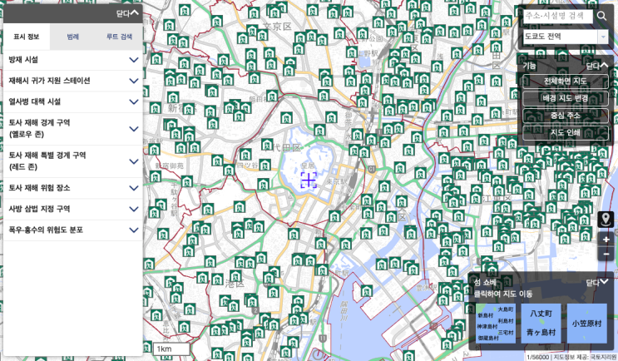The image size is (618, 361).
Task: Collapse the 기능 panel
Action: 596,66
